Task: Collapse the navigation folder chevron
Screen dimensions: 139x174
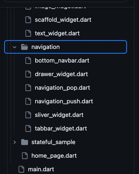Action: pyautogui.click(x=15, y=47)
